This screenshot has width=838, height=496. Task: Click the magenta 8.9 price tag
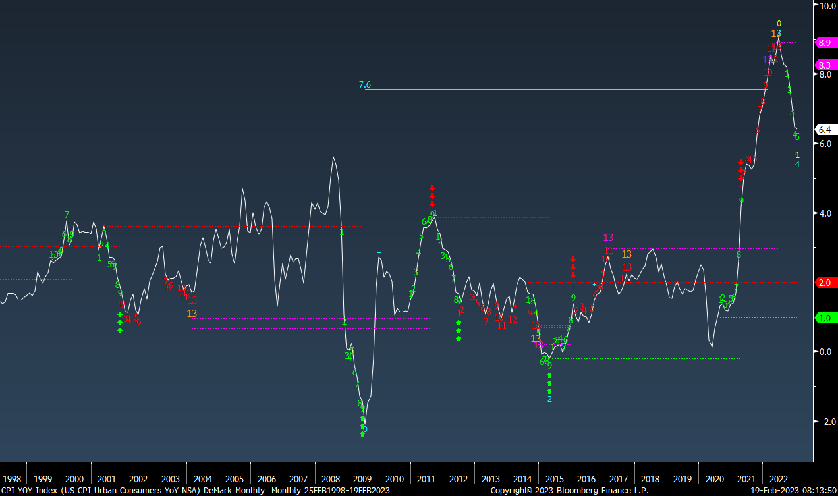pyautogui.click(x=825, y=43)
